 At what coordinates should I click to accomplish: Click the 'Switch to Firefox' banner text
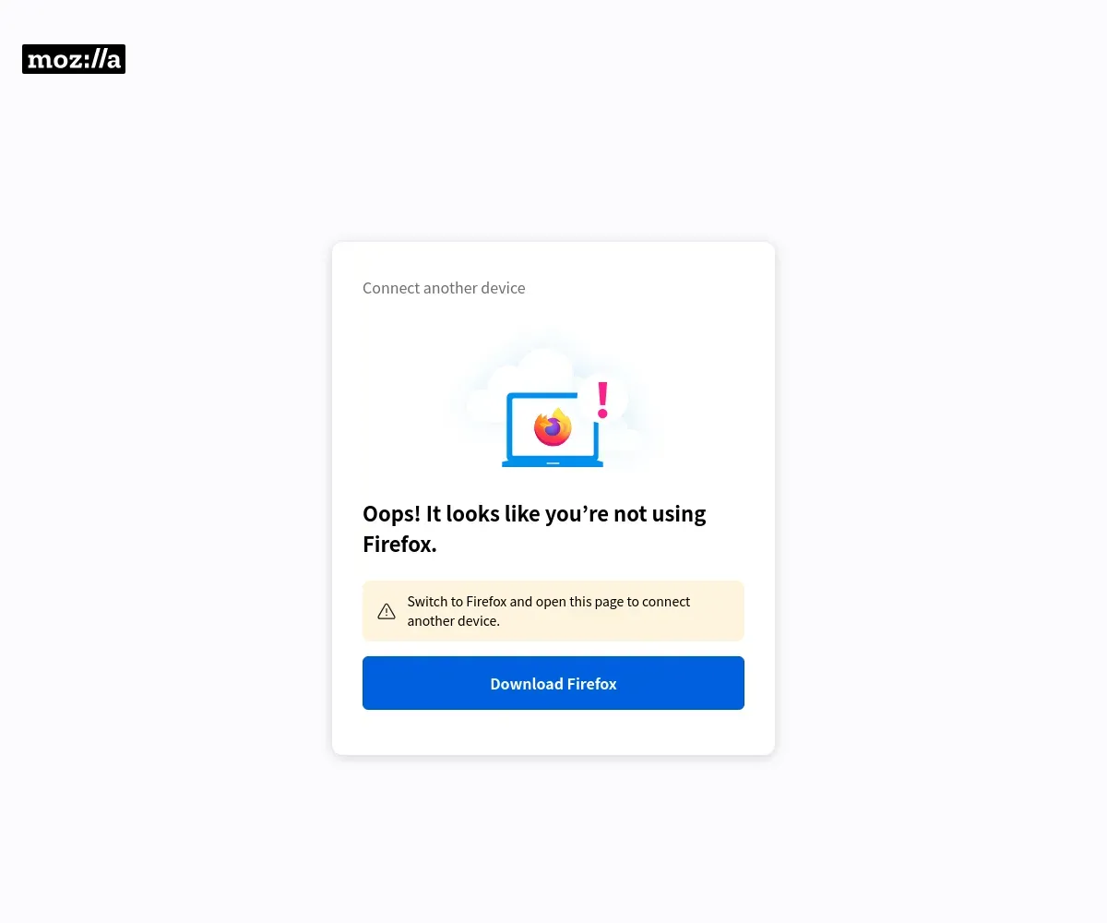point(457,602)
